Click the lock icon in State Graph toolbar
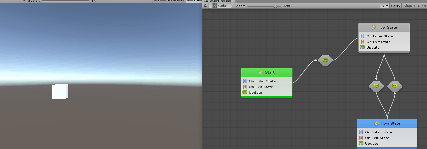 (205, 6)
